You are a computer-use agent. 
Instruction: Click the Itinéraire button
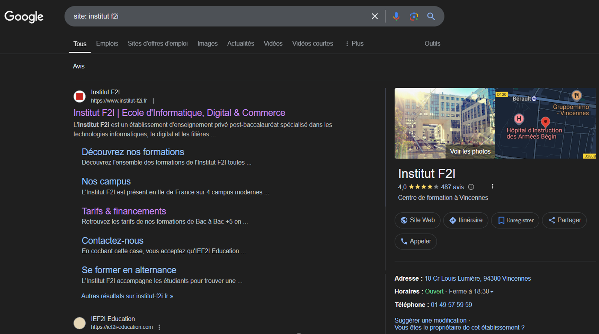click(466, 220)
